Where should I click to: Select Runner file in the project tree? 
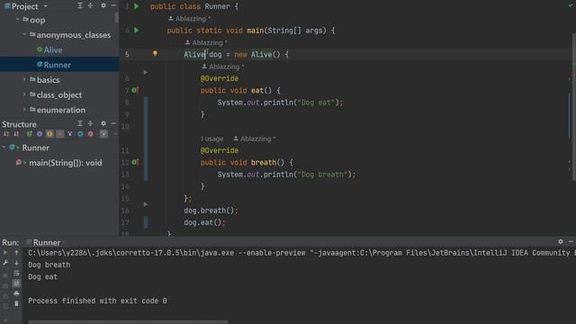point(57,65)
